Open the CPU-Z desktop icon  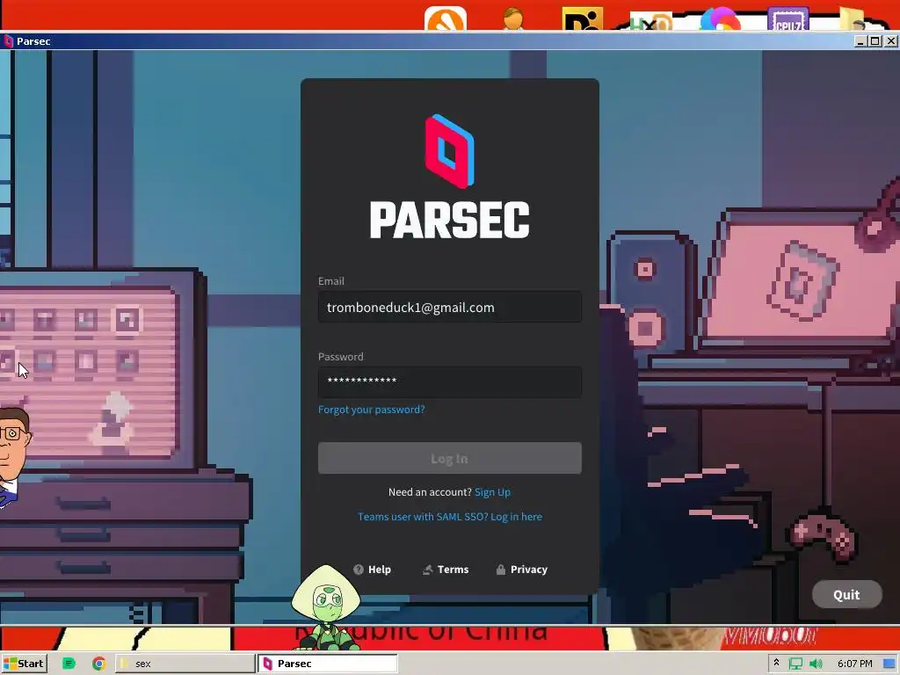click(x=788, y=18)
